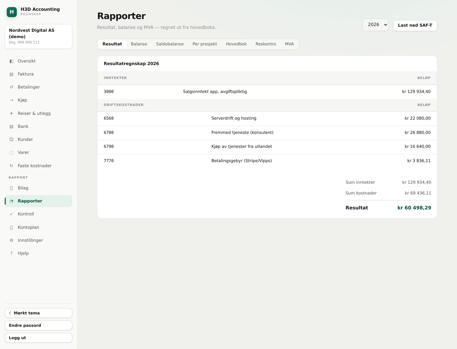This screenshot has width=457, height=349.
Task: Click the smiley icon for Kunder
Action: click(11, 140)
